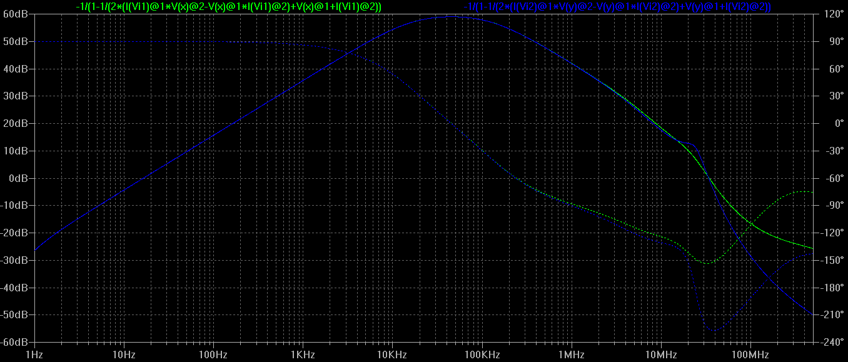Click the 60dB label on magnitude axis

[15, 14]
